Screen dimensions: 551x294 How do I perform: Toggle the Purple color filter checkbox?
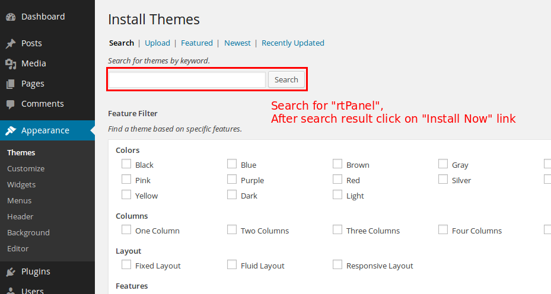232,180
